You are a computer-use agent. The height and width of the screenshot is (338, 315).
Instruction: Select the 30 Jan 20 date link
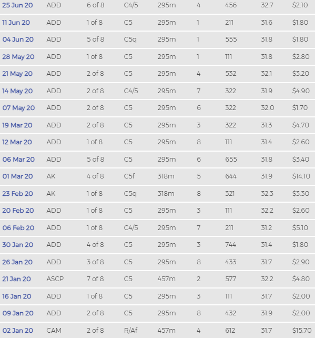(18, 245)
